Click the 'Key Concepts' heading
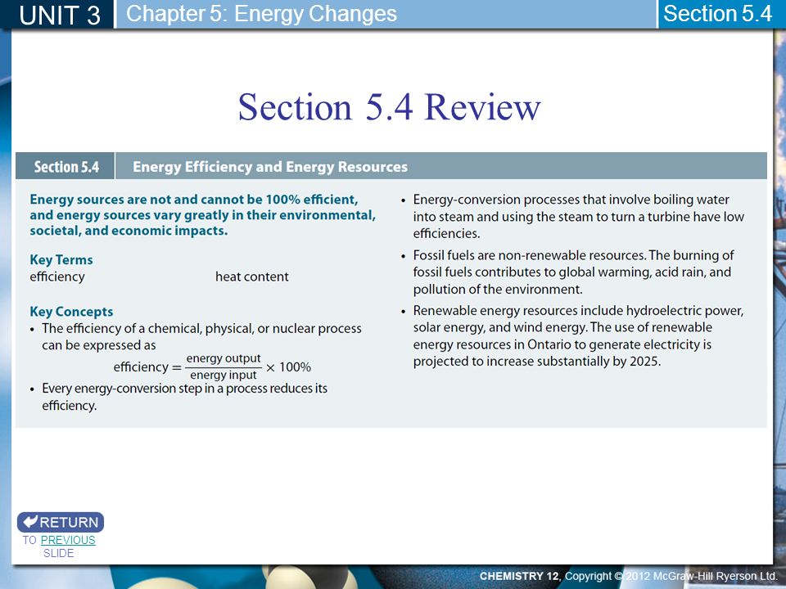Image resolution: width=786 pixels, height=589 pixels. tap(71, 312)
